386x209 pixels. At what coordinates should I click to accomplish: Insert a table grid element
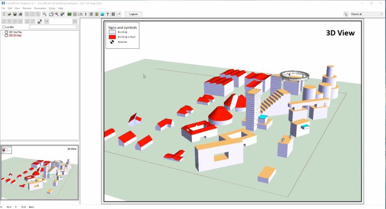[x=113, y=14]
